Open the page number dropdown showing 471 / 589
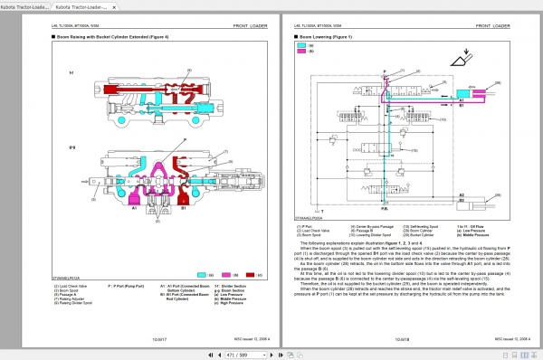Screen dimensions: 543x360 264,355
